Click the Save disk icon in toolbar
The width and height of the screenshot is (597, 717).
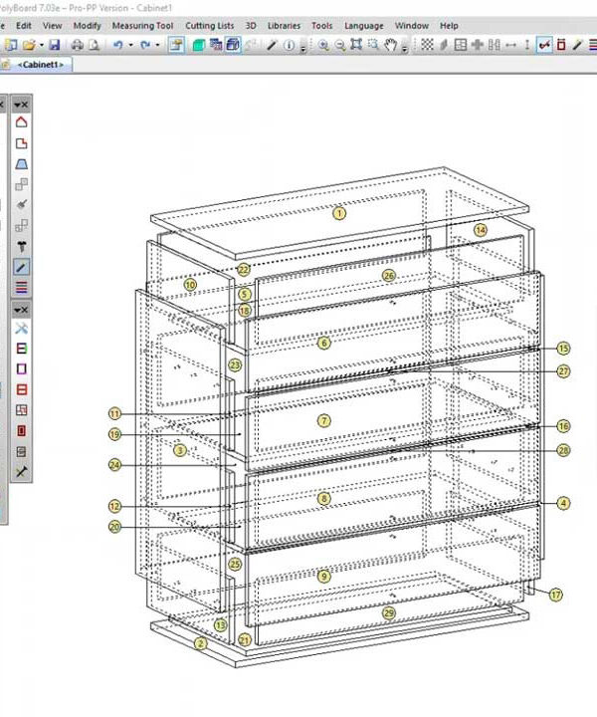click(54, 45)
